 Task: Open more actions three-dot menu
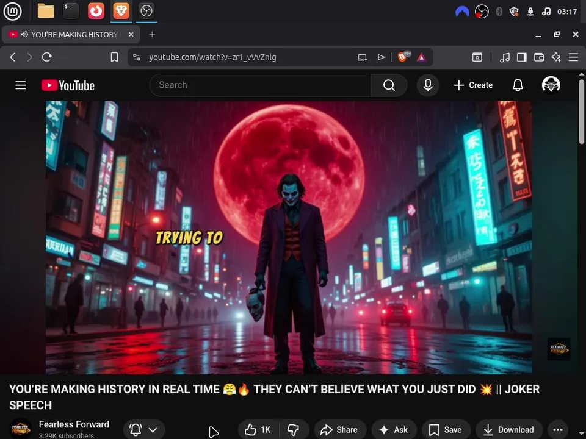click(558, 430)
